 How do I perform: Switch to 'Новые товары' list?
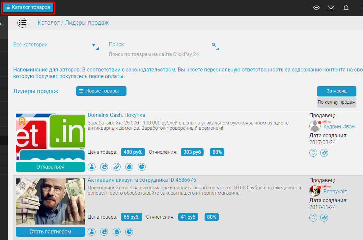coord(101,91)
